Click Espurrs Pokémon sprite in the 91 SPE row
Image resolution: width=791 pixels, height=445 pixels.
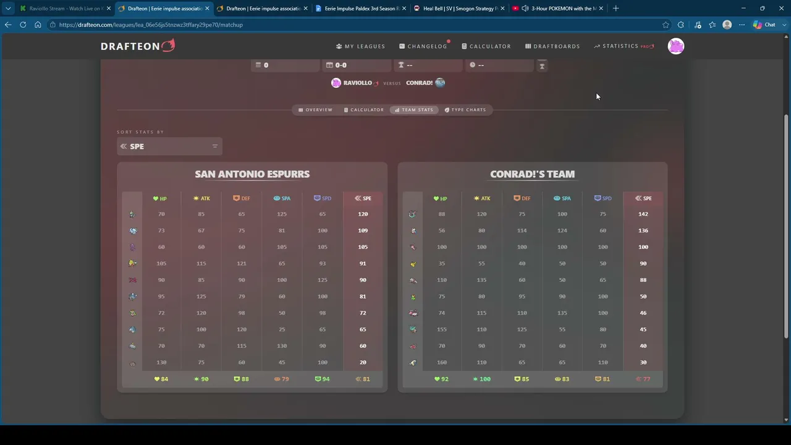point(132,264)
